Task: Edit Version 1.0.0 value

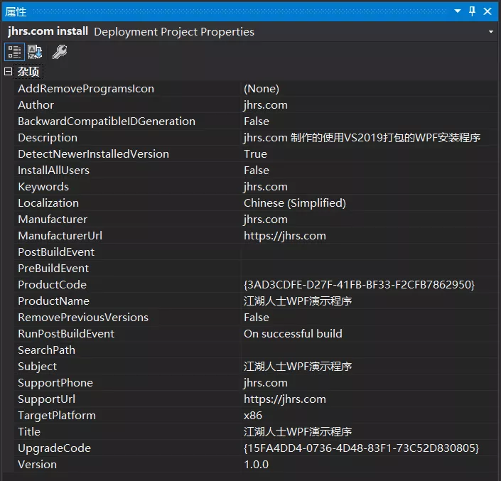Action: coord(256,464)
